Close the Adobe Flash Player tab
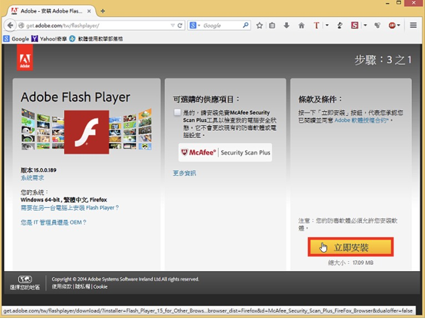The height and width of the screenshot is (319, 425). [89, 11]
